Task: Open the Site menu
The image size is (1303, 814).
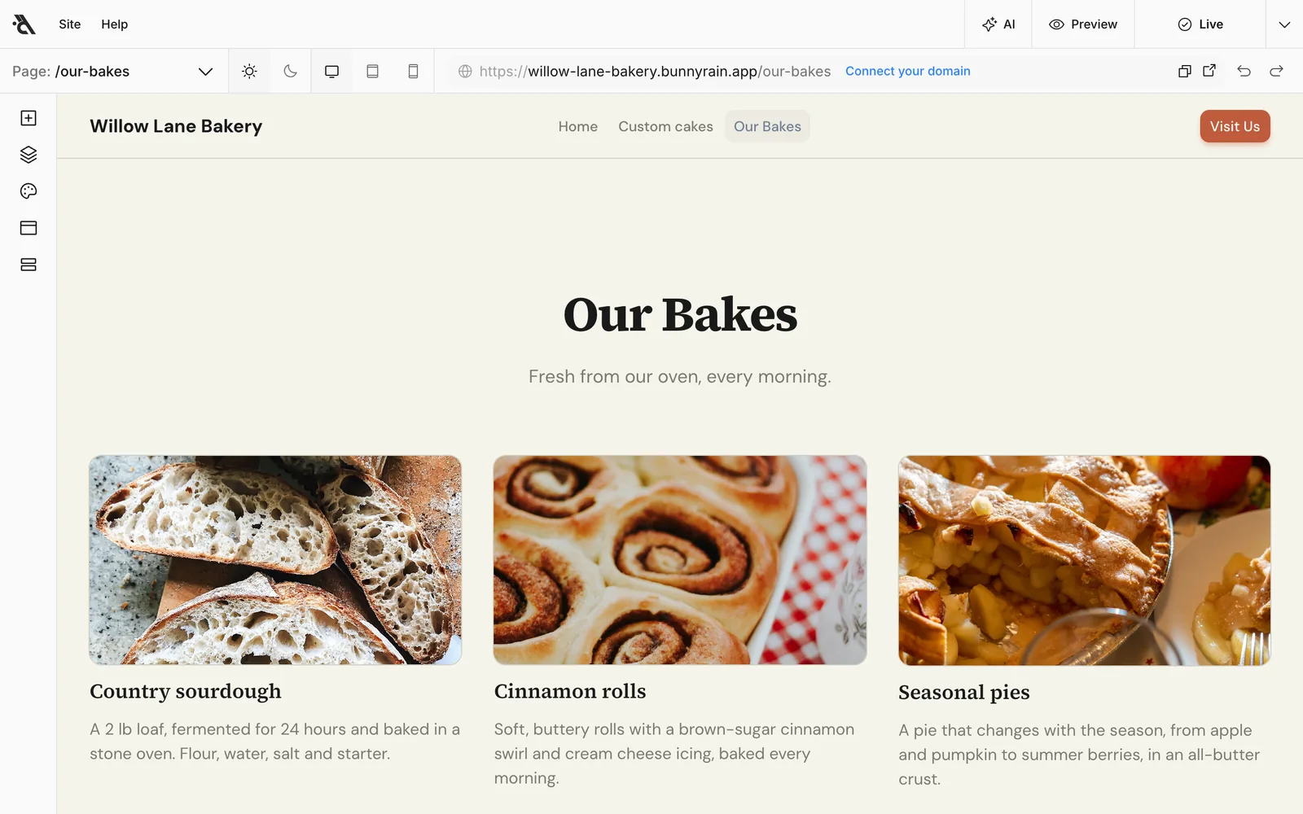Action: 70,24
